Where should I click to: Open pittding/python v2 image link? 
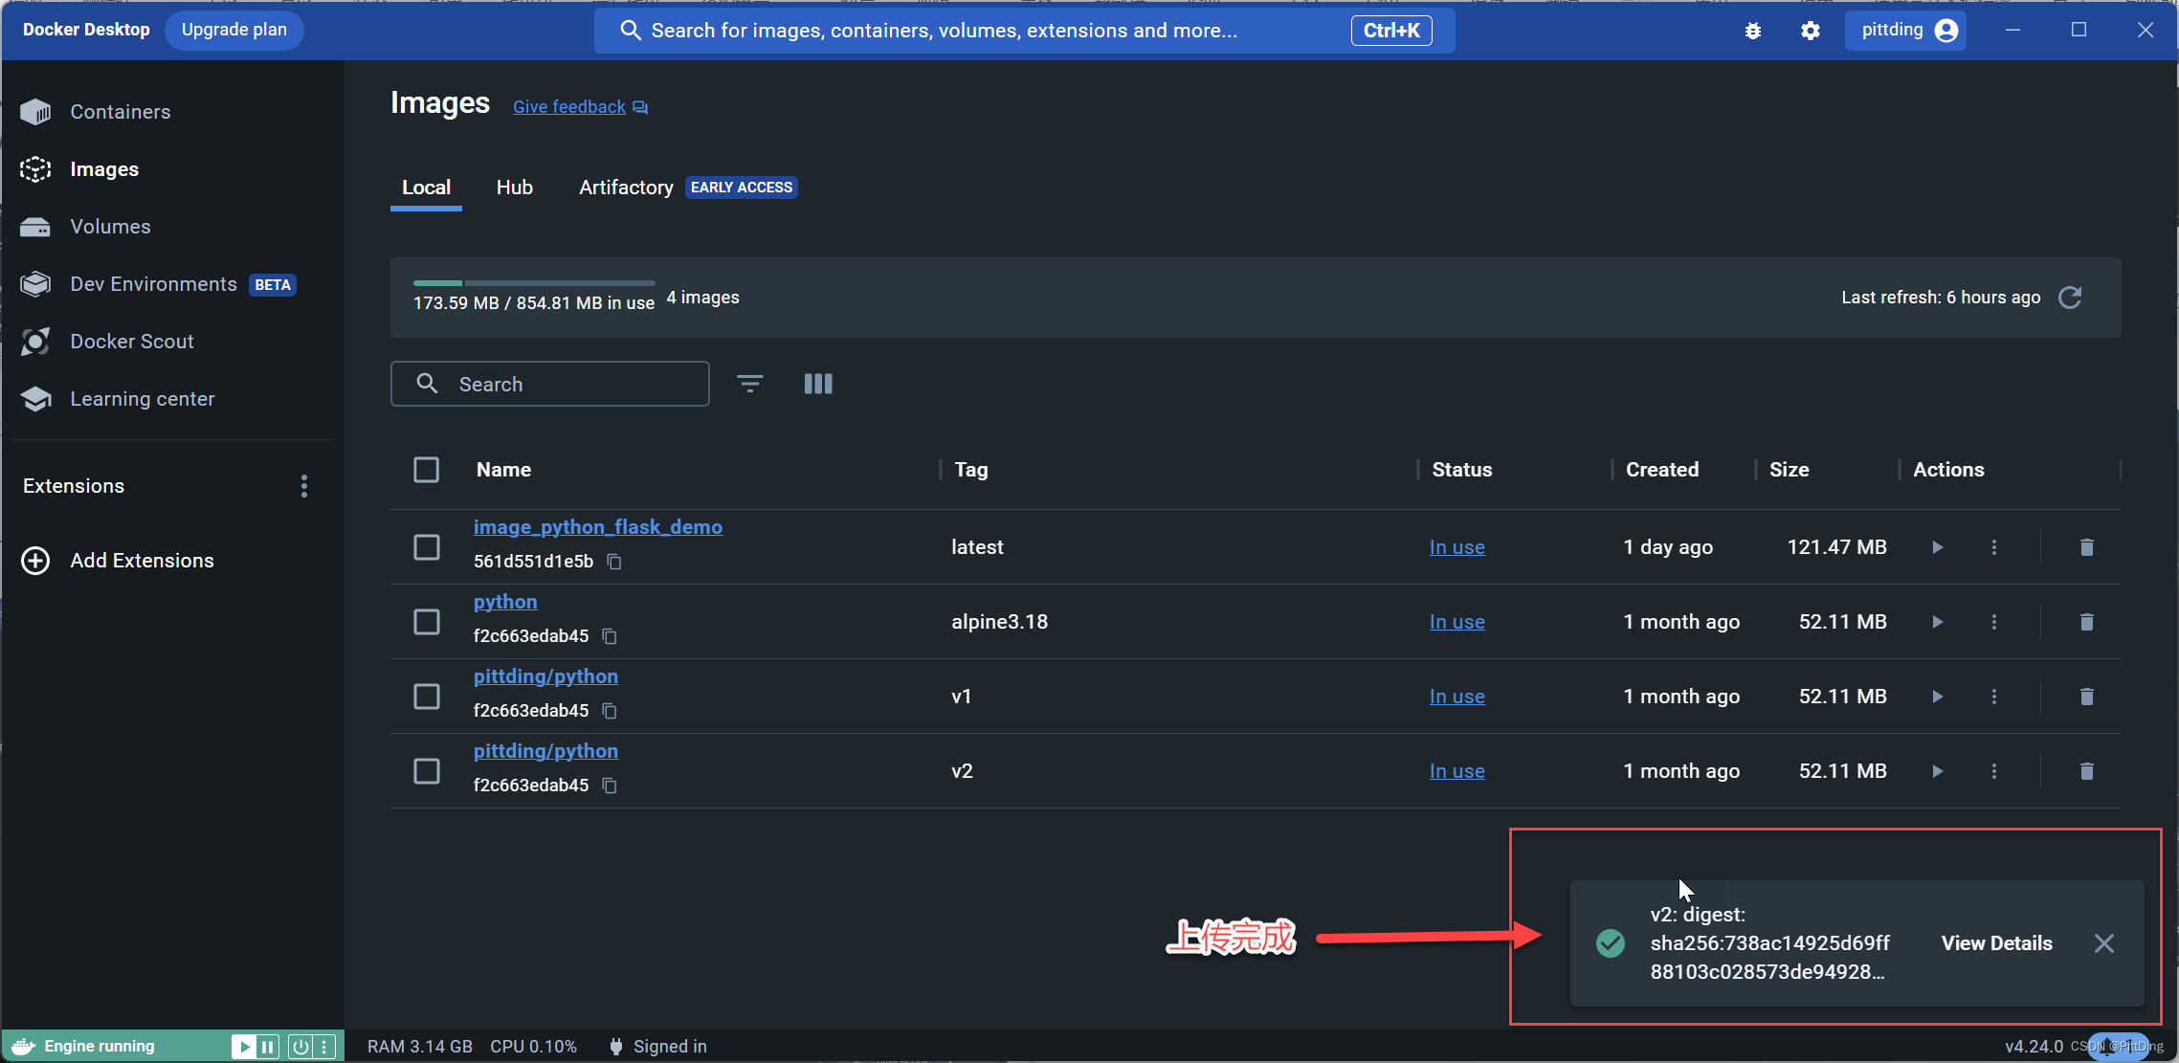pyautogui.click(x=545, y=751)
